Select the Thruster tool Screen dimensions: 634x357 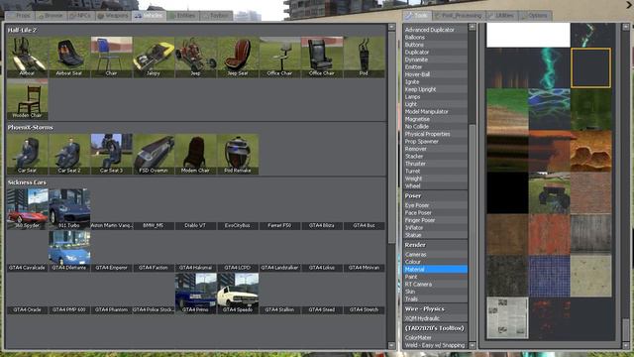point(435,164)
